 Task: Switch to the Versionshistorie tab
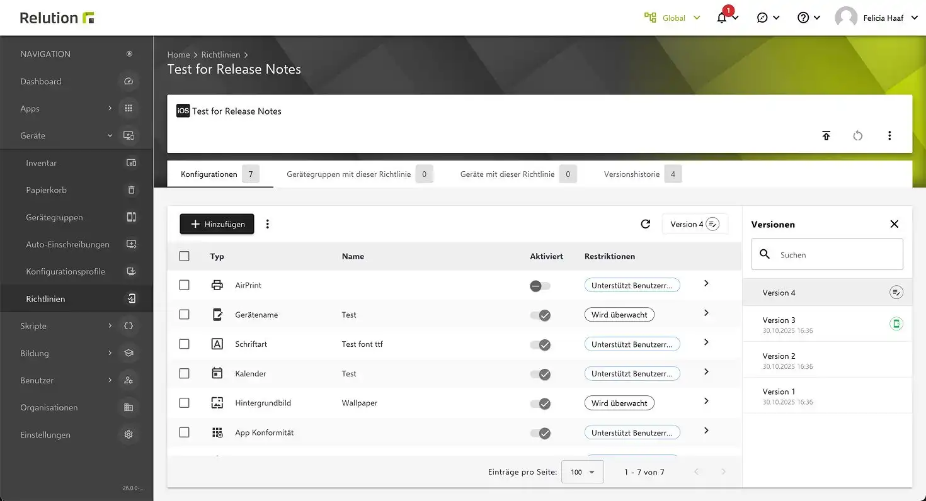632,174
